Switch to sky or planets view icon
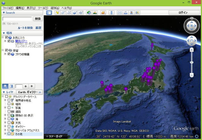Viewport: 202px width, 140px height. click(103, 13)
